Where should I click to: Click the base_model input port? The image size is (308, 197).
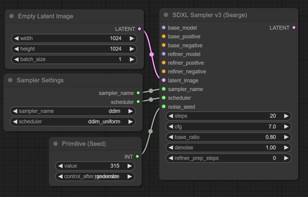point(164,28)
